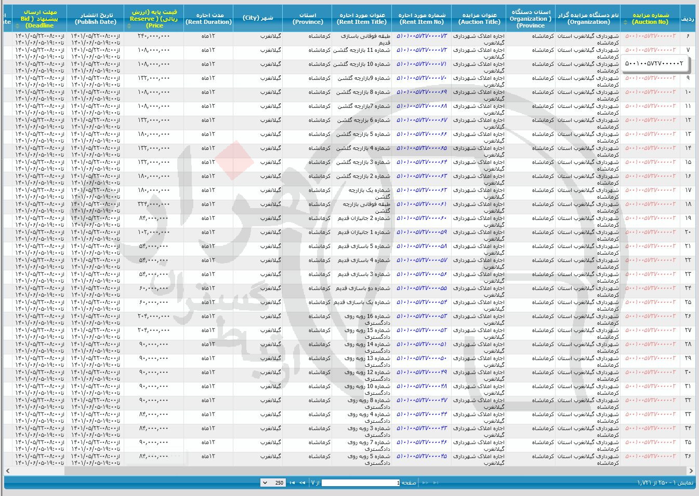699x496 pixels.
Task: Click rent item title 'شماره دو پاساژی قدیم'
Action: coord(363,288)
